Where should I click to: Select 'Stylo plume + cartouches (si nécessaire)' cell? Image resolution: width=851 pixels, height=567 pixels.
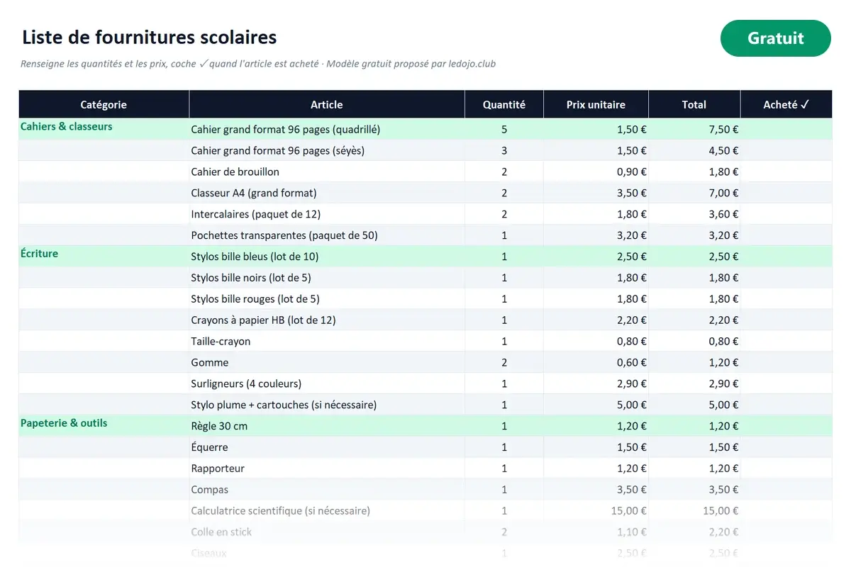coord(327,405)
